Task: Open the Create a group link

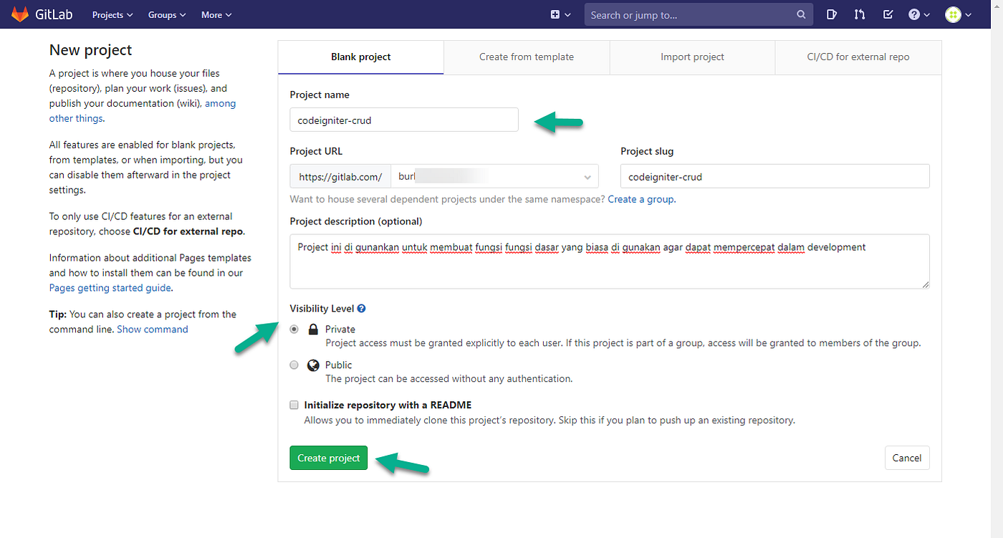Action: (x=640, y=199)
